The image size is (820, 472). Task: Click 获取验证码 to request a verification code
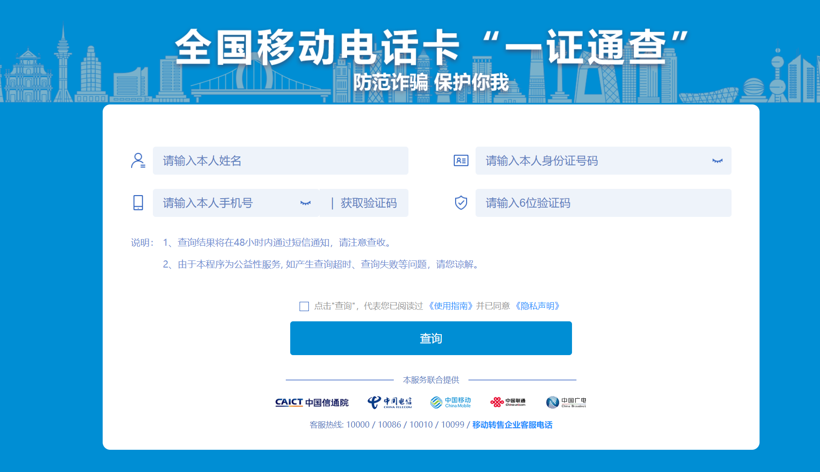370,203
